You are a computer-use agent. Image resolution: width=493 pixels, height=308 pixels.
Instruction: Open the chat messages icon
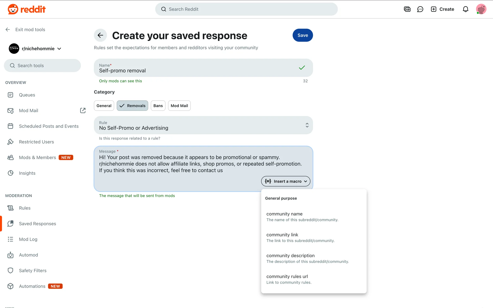coord(420,9)
